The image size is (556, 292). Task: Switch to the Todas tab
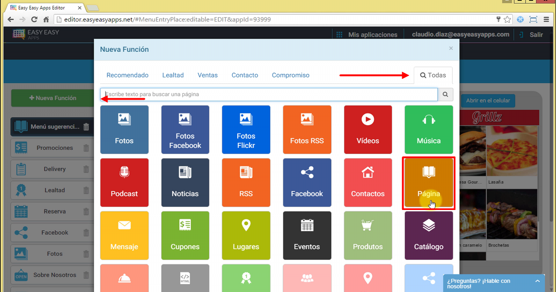click(433, 75)
